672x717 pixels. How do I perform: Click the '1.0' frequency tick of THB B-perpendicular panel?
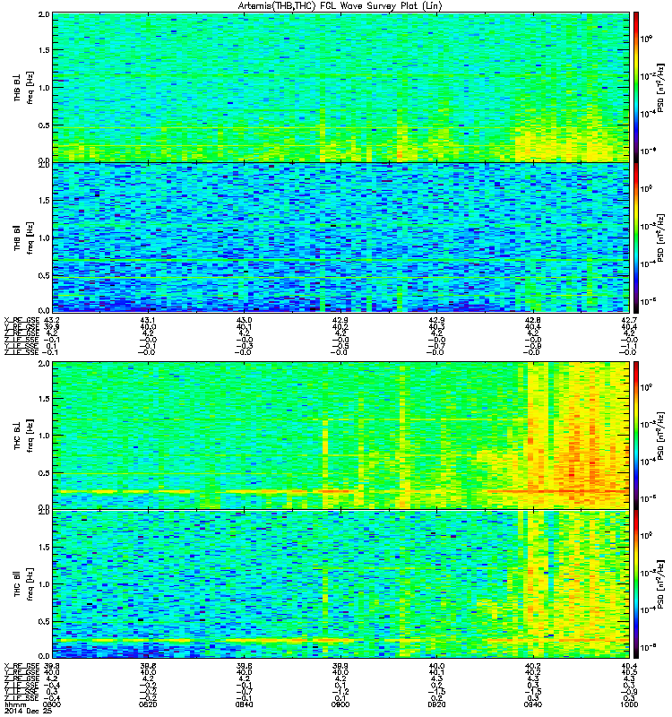(x=44, y=88)
